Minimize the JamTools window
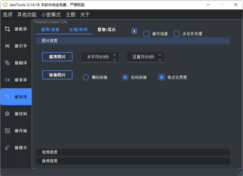 pos(208,4)
